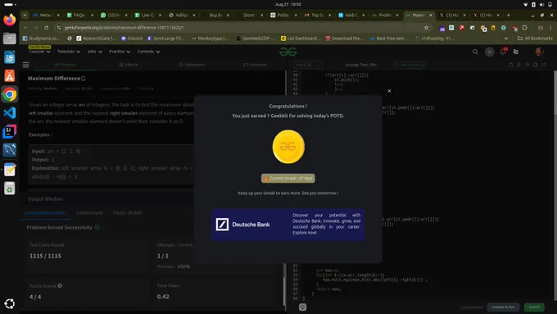Show Applications using the Ubuntu logo button
This screenshot has width=557, height=314.
tap(10, 303)
